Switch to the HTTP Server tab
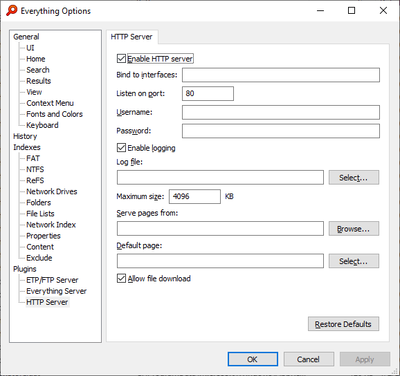Screen dimensions: 400x376 pos(131,37)
